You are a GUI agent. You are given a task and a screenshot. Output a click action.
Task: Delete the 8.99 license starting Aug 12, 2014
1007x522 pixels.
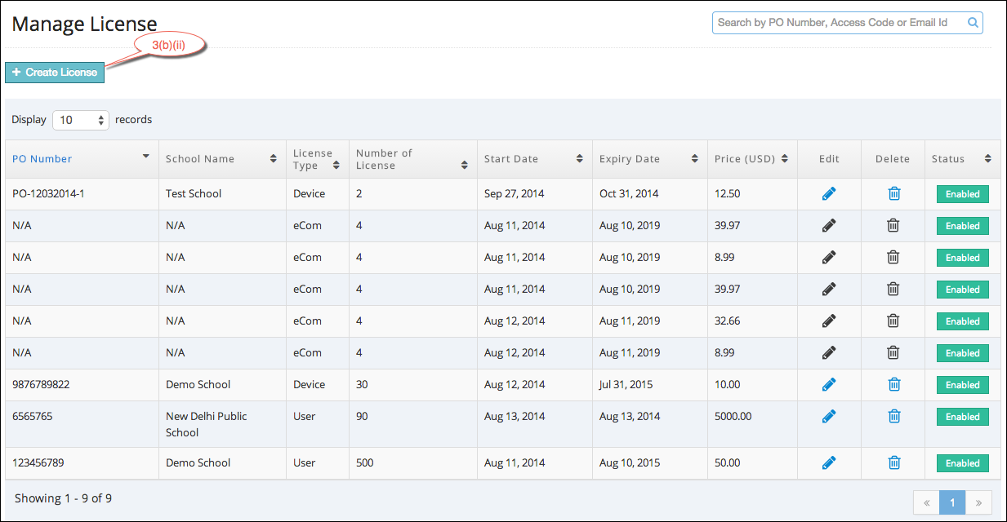coord(893,353)
